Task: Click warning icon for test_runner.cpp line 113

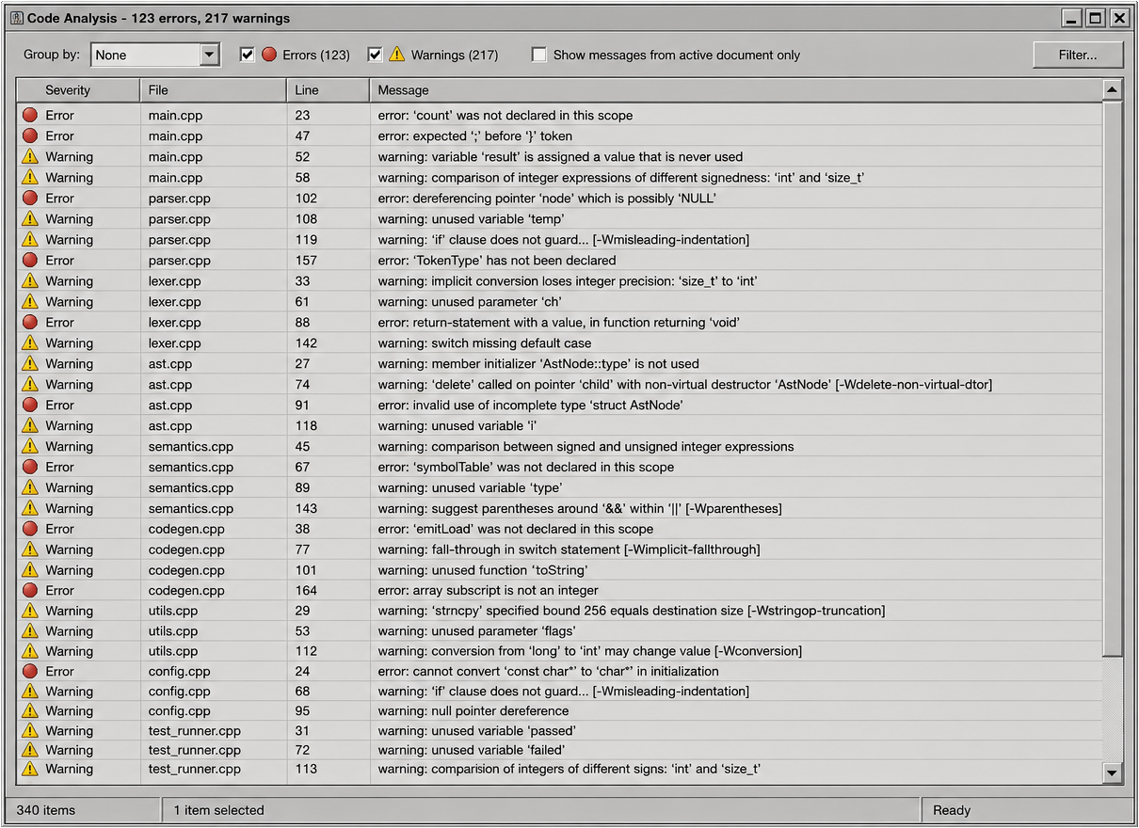Action: tap(30, 770)
